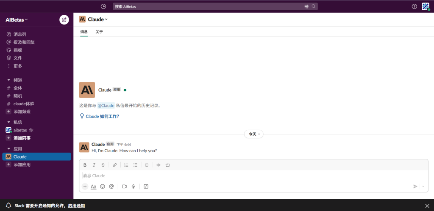Start an ordered numbered list
434x211 pixels.
pyautogui.click(x=126, y=165)
